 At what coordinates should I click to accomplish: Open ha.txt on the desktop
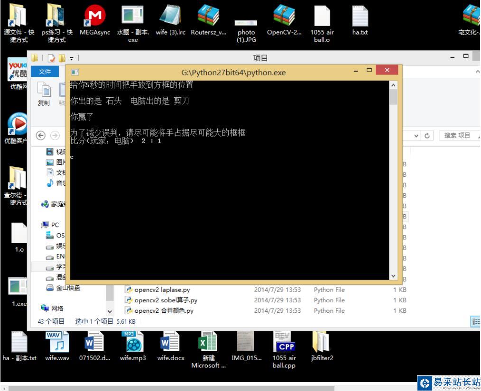tap(360, 16)
